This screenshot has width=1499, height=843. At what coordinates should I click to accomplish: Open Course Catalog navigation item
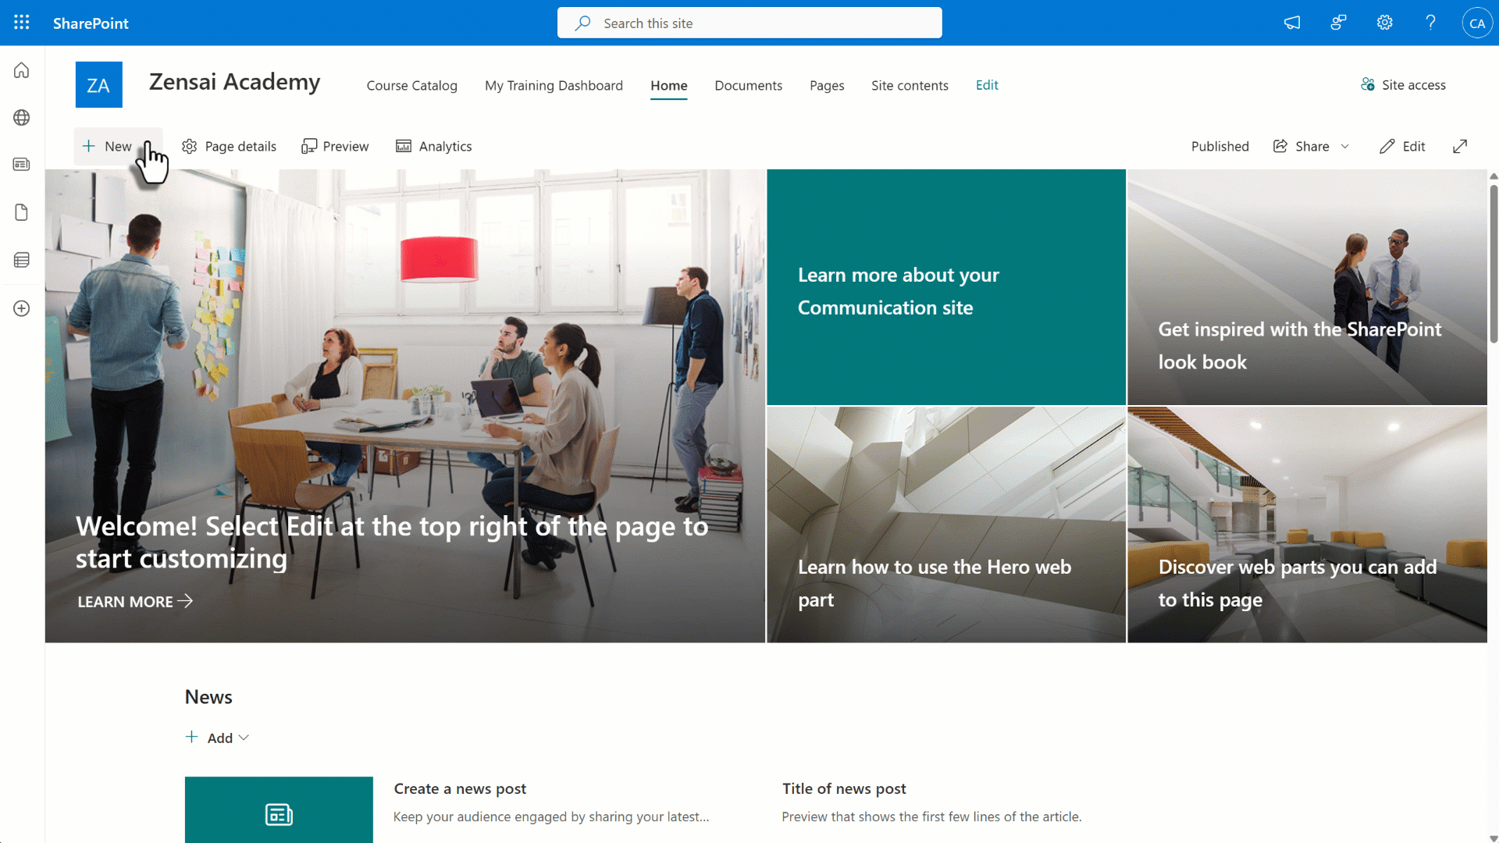click(x=412, y=85)
